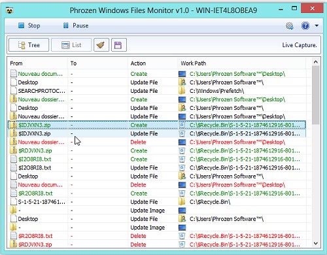Select the green $I2O8RI8.txt Create row

[x=156, y=159]
